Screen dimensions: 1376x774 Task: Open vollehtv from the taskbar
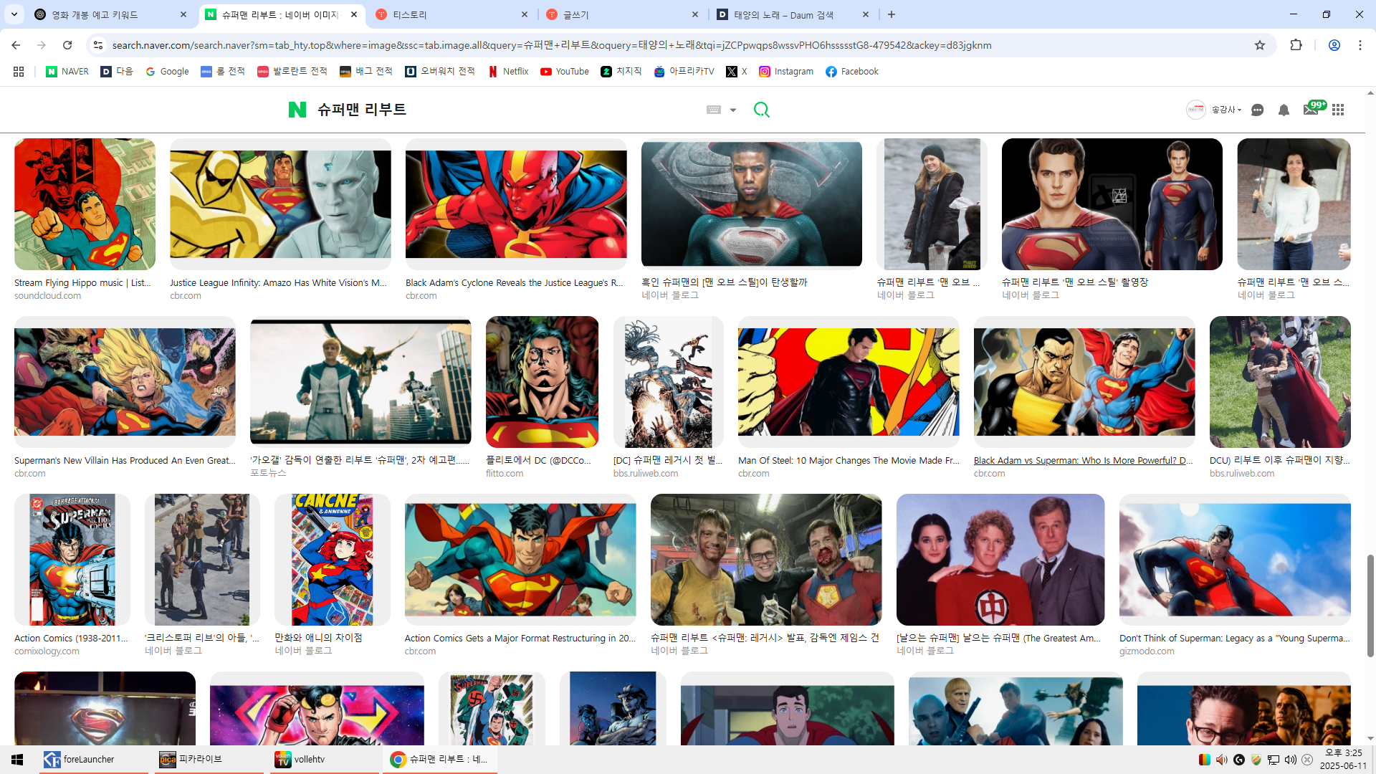(x=308, y=760)
